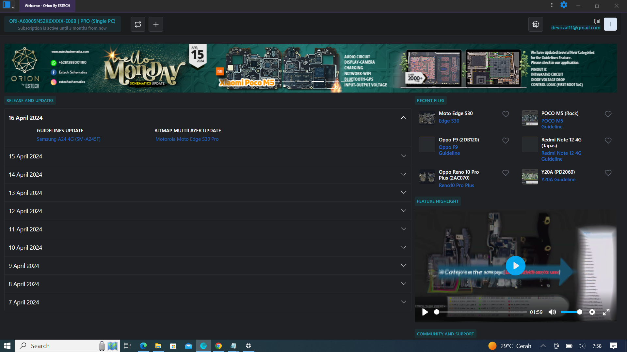The height and width of the screenshot is (352, 627).
Task: Click the sync/refresh arrows icon
Action: click(138, 24)
